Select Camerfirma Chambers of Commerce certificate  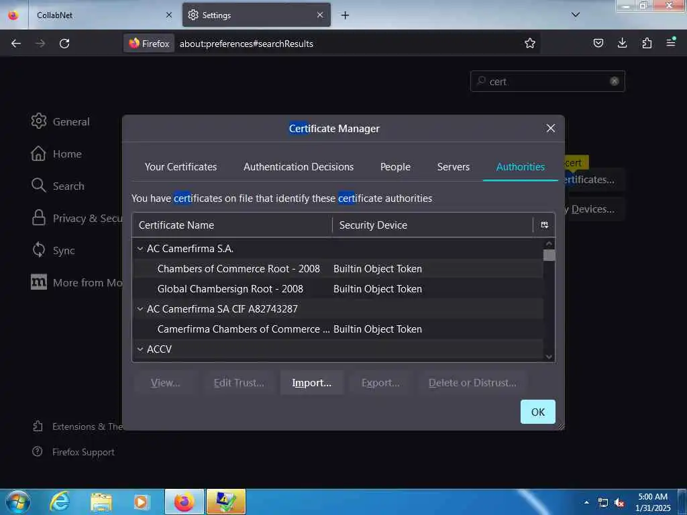coord(338,329)
